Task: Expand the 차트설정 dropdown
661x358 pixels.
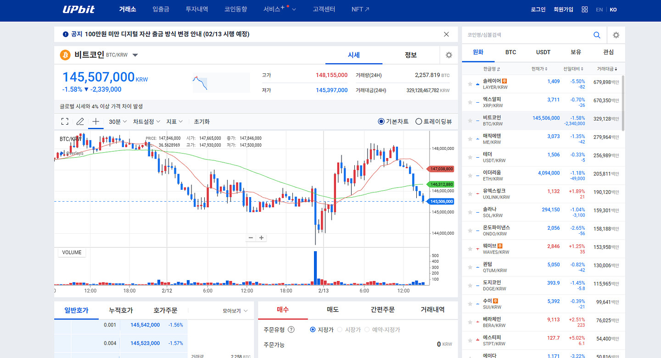Action: pyautogui.click(x=146, y=121)
